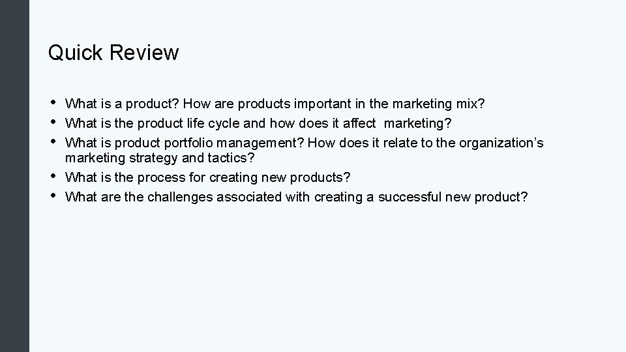Click 'What is the process for creating new products?'
The height and width of the screenshot is (352, 626).
pos(209,177)
